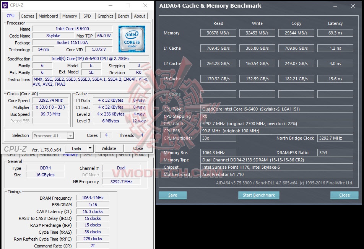
Task: Open the SPD tab in CPU-Z
Action: coord(87,16)
